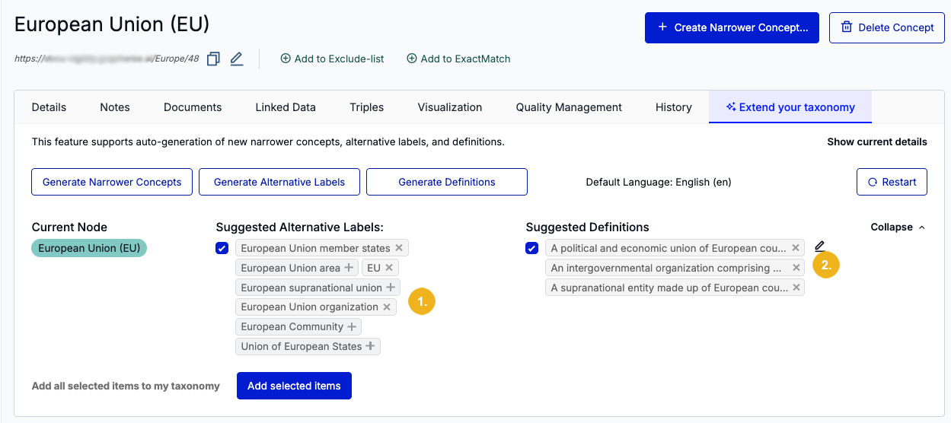
Task: Click Create Narrower Concept button
Action: pos(732,27)
